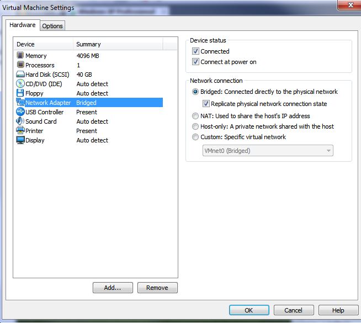This screenshot has height=323, width=361.
Task: Select the Memory row label
Action: (36, 56)
